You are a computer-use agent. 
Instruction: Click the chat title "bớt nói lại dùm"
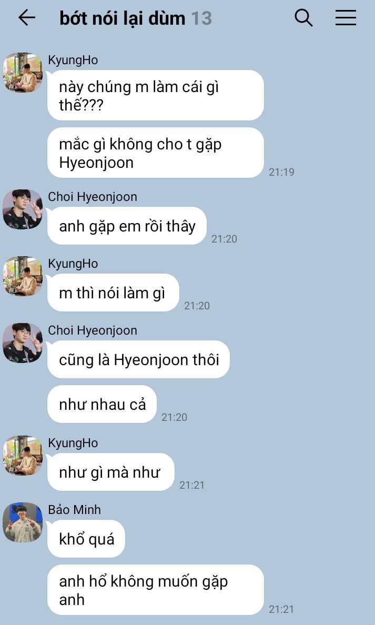click(123, 18)
